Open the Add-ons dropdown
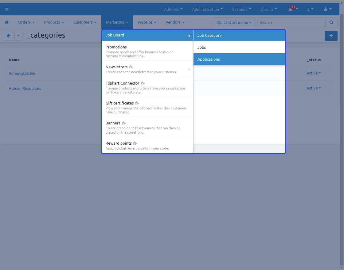 pyautogui.click(x=173, y=9)
